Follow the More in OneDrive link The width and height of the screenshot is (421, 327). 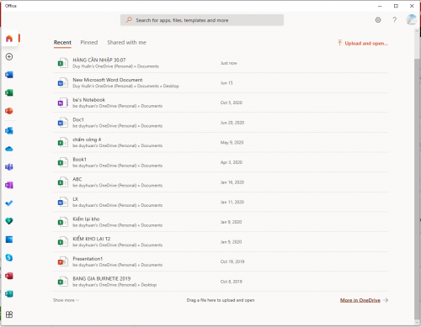pyautogui.click(x=360, y=300)
